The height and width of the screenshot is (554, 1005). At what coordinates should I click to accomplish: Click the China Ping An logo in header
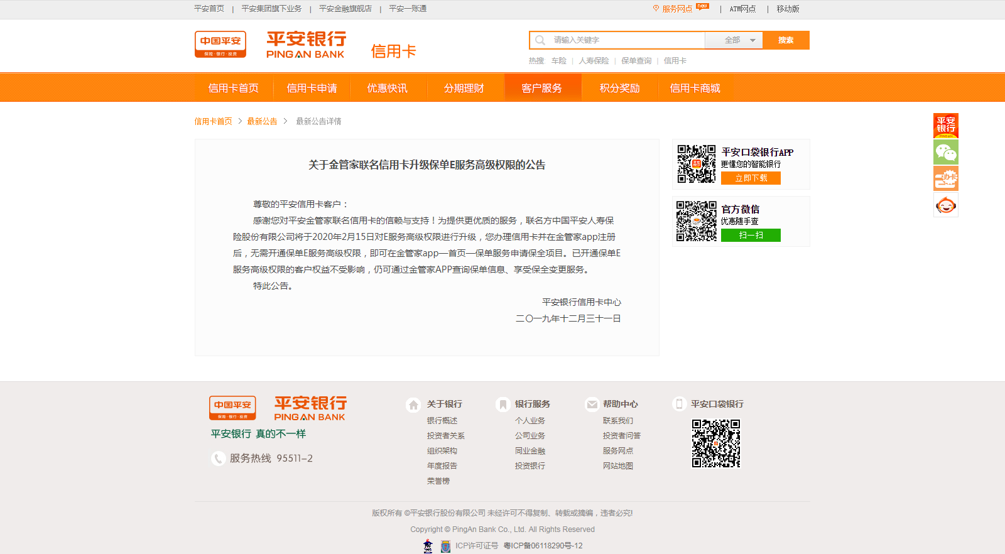tap(220, 45)
